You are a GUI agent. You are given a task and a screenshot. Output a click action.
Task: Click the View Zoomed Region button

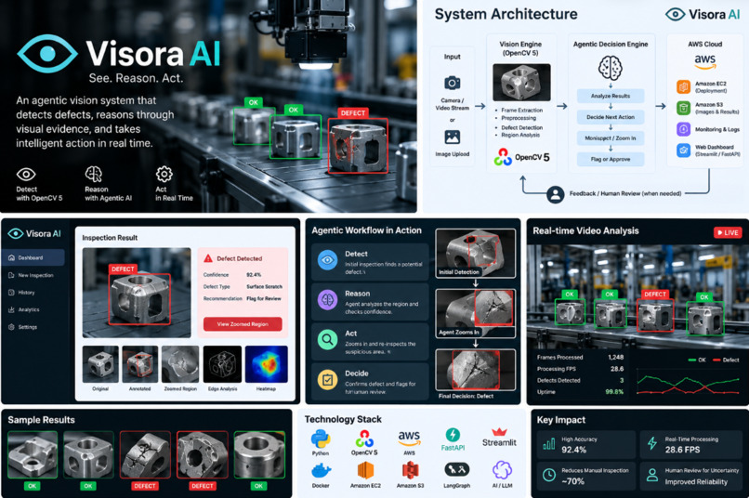pyautogui.click(x=243, y=324)
